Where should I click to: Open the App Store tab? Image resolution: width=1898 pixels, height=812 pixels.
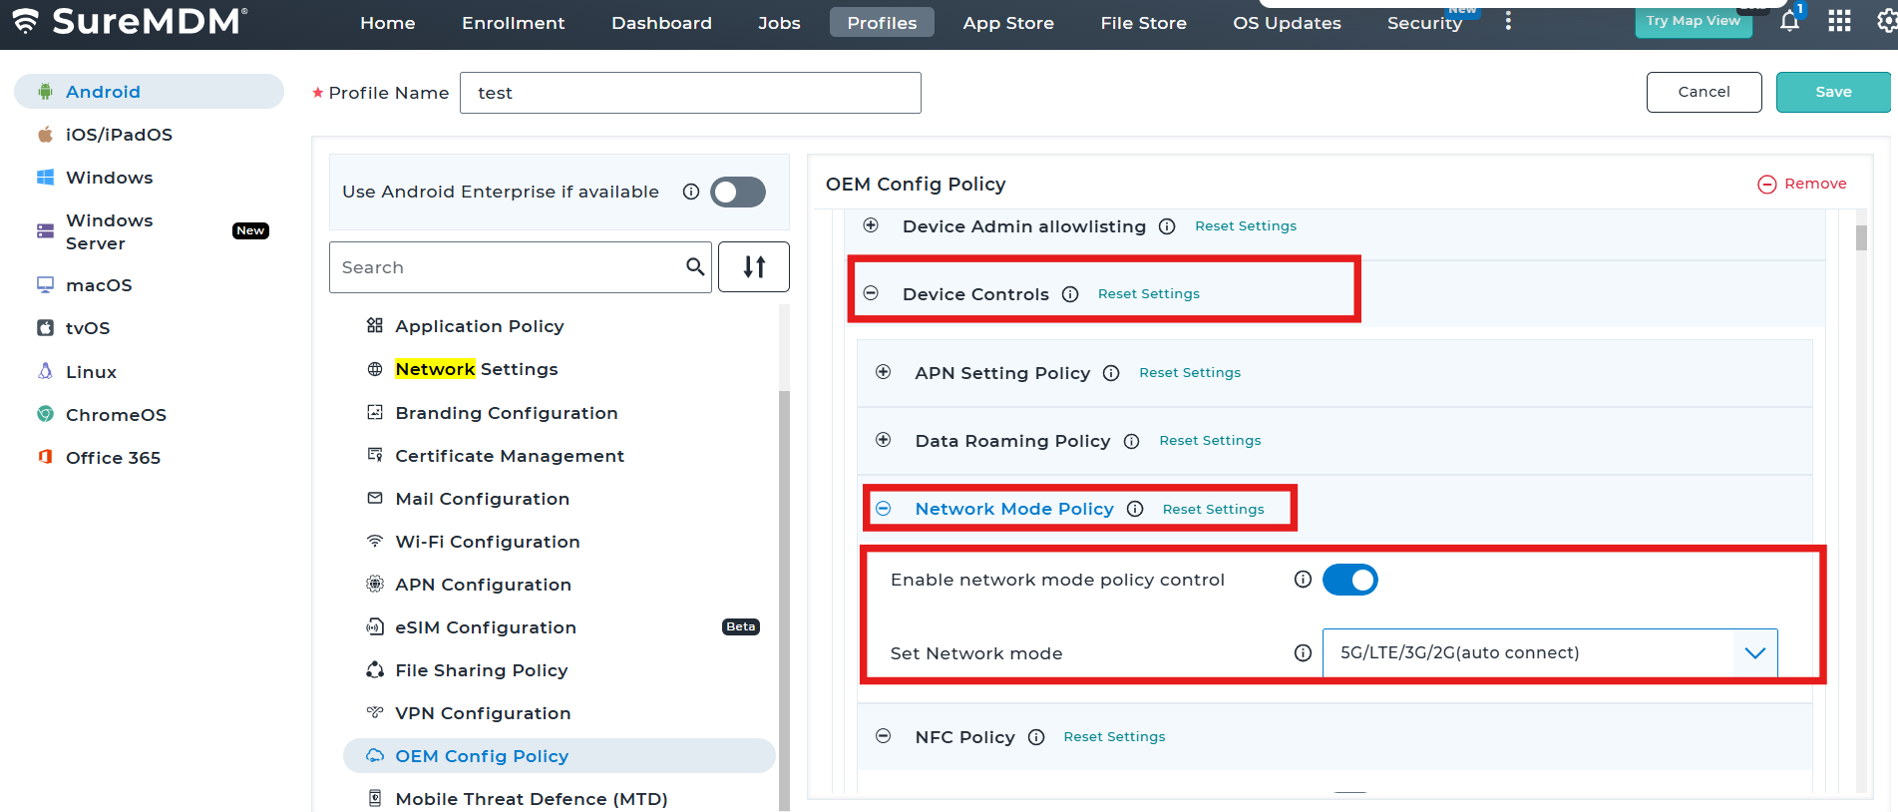pos(1008,23)
